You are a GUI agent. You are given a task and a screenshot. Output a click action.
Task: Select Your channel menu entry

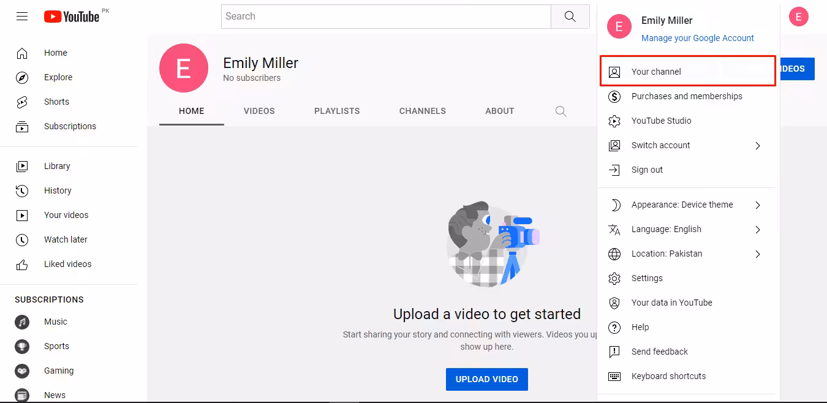click(689, 72)
